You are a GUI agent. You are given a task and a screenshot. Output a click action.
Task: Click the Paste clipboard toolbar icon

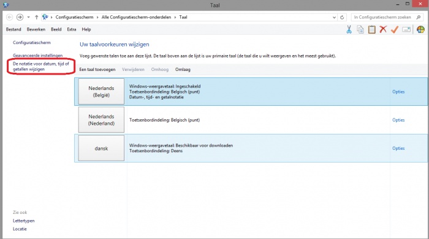[371, 29]
